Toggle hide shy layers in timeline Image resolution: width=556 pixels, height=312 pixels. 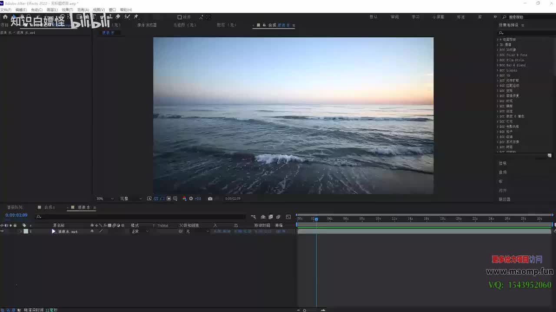click(x=263, y=217)
